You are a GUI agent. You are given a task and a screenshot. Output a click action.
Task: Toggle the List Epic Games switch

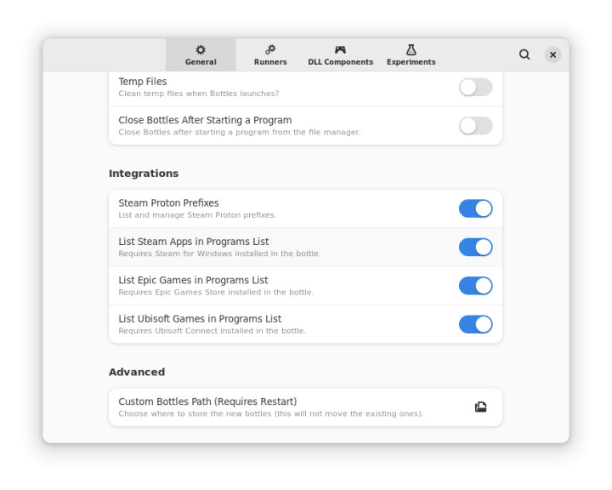[475, 286]
